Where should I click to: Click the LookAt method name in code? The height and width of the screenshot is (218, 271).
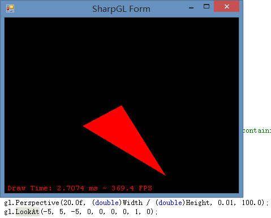[27, 212]
